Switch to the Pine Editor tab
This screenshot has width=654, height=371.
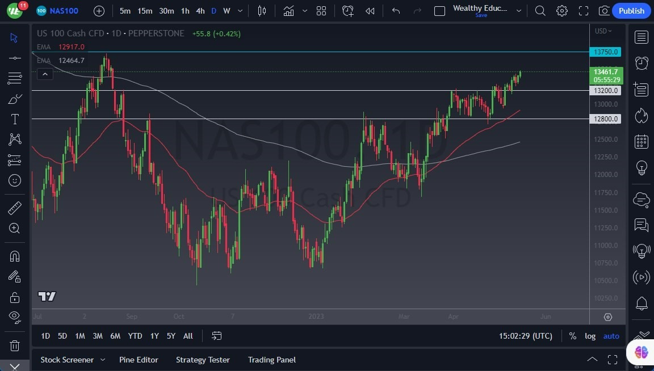(x=139, y=360)
